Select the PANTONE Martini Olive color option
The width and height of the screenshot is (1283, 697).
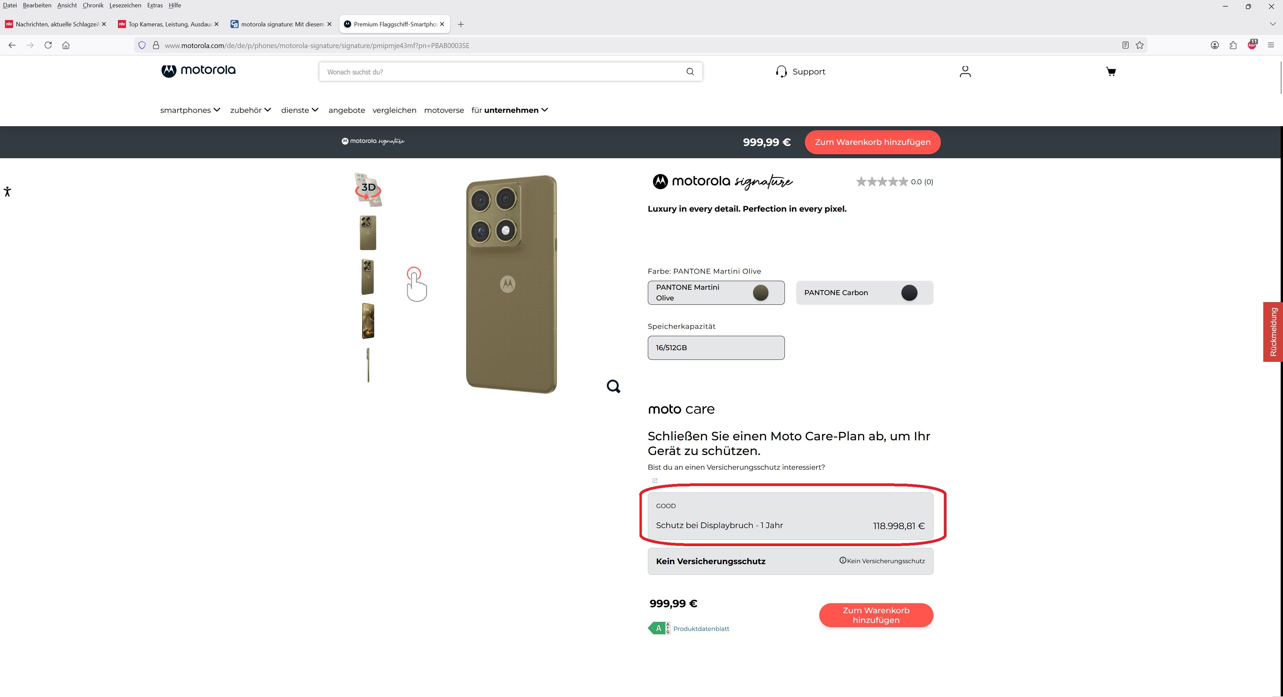click(x=716, y=292)
